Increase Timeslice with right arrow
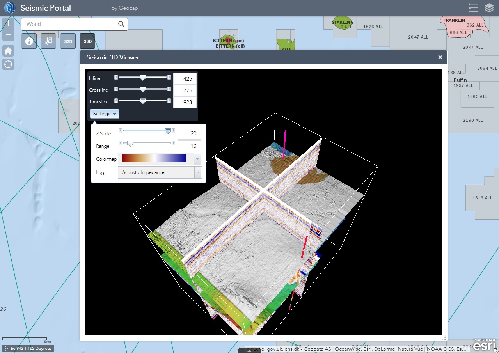The image size is (499, 353). (x=169, y=100)
